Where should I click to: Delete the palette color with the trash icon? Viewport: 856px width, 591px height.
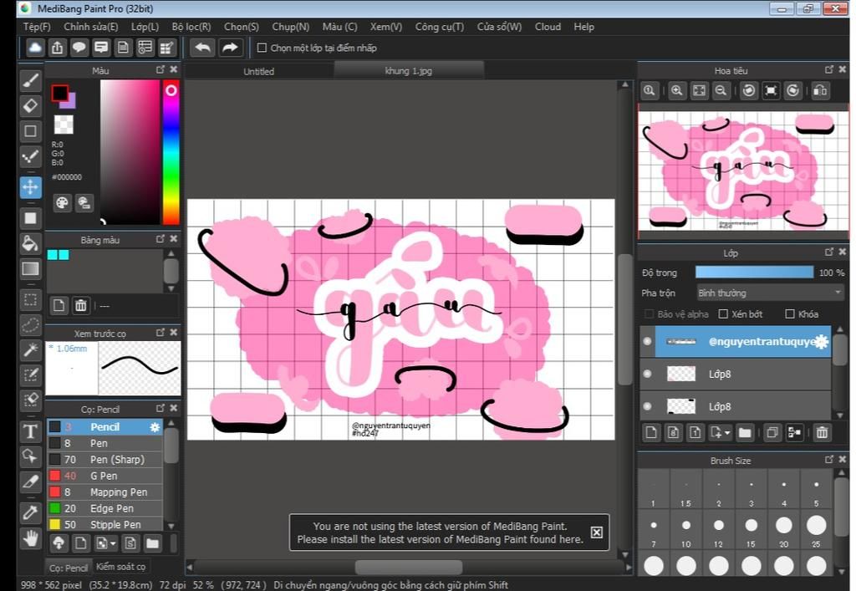pos(81,305)
